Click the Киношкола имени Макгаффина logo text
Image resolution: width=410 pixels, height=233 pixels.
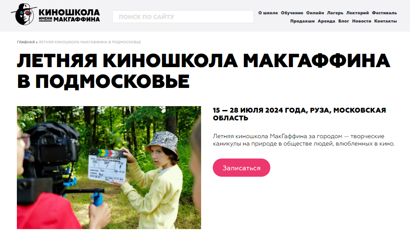[x=69, y=16]
